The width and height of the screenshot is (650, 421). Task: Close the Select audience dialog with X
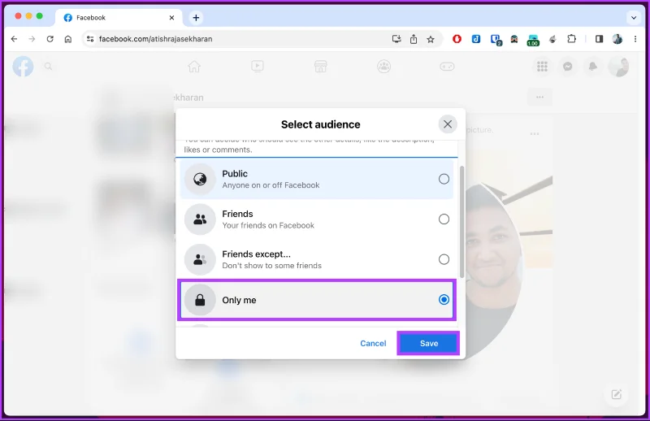click(x=448, y=124)
